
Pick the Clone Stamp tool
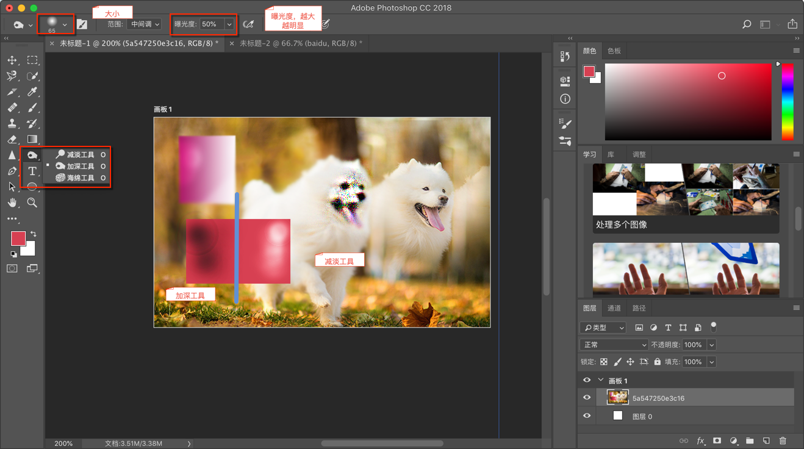(x=12, y=123)
